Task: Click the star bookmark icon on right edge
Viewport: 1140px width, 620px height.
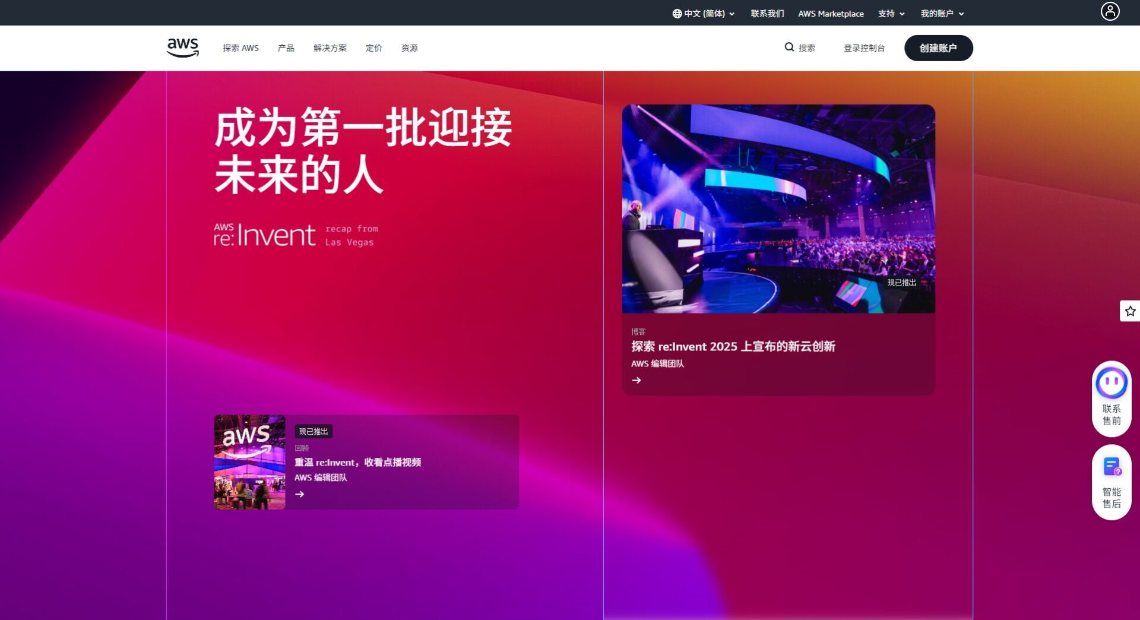Action: pos(1129,311)
